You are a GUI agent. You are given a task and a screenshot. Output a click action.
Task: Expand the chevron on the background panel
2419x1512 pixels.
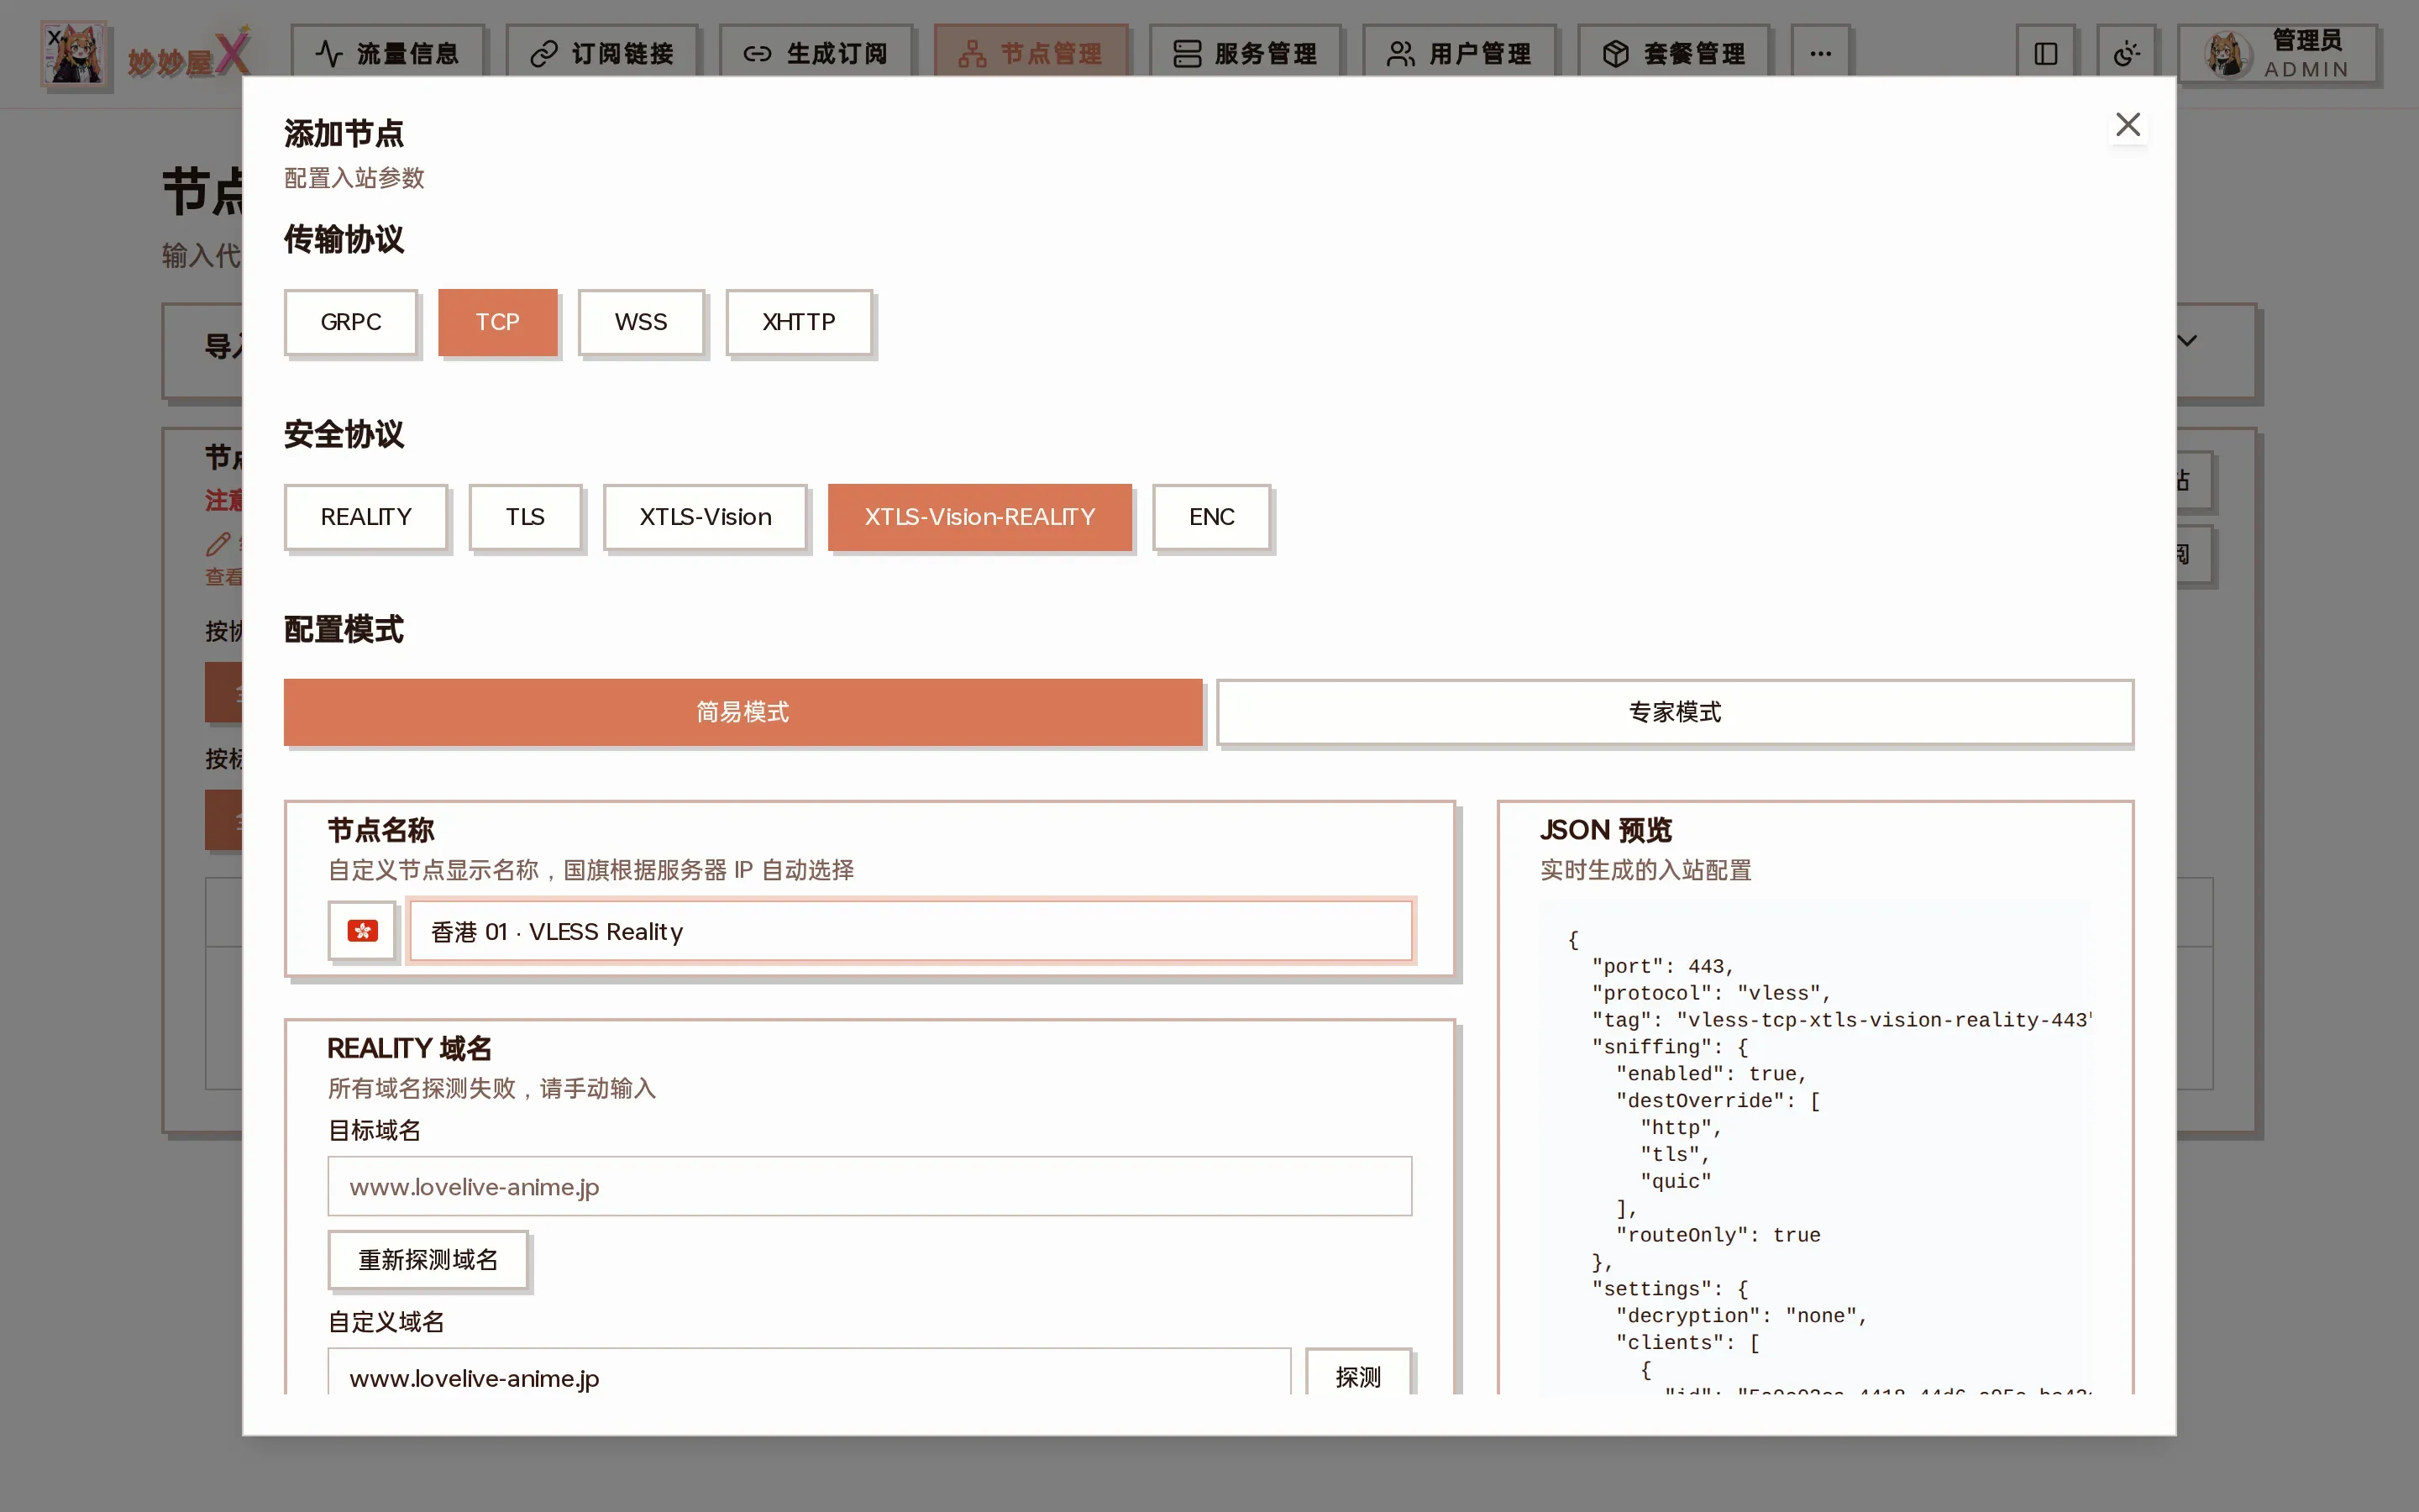2187,341
